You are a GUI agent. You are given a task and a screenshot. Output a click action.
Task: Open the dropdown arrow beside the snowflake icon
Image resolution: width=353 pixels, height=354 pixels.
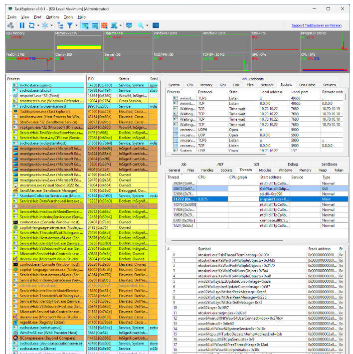pyautogui.click(x=51, y=25)
